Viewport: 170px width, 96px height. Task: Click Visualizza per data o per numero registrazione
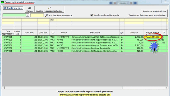[147, 15]
